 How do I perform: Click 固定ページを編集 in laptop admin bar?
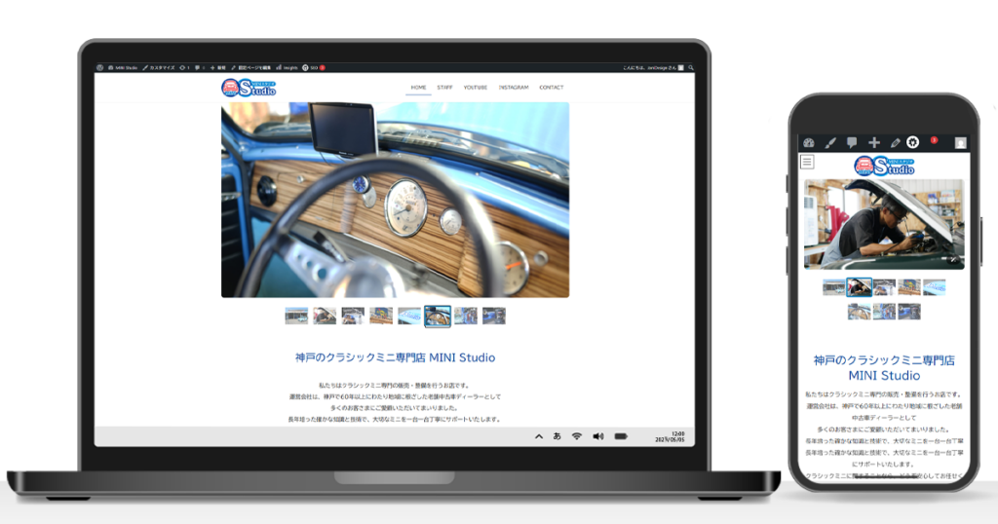[x=250, y=67]
